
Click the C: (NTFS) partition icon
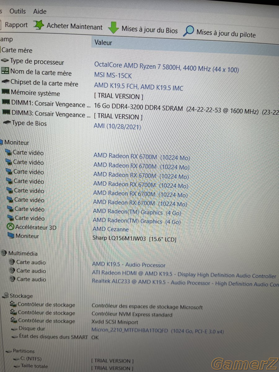pos(16,358)
